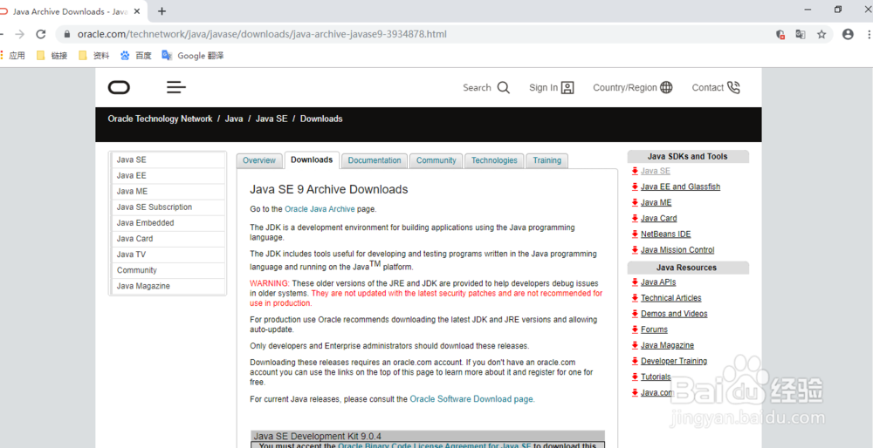
Task: Open Oracle Software Download page link
Action: click(x=472, y=399)
